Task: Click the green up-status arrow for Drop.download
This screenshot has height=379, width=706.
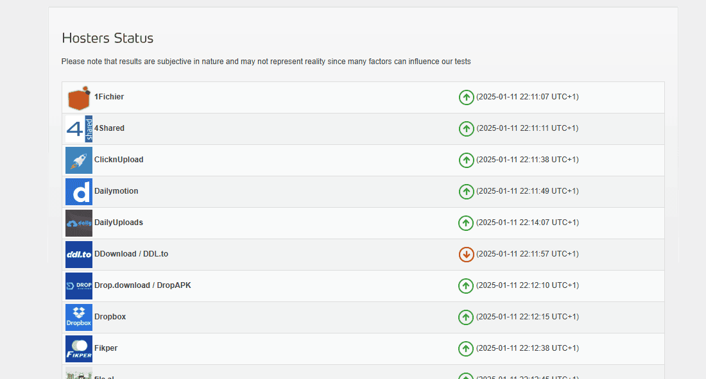Action: coord(466,286)
